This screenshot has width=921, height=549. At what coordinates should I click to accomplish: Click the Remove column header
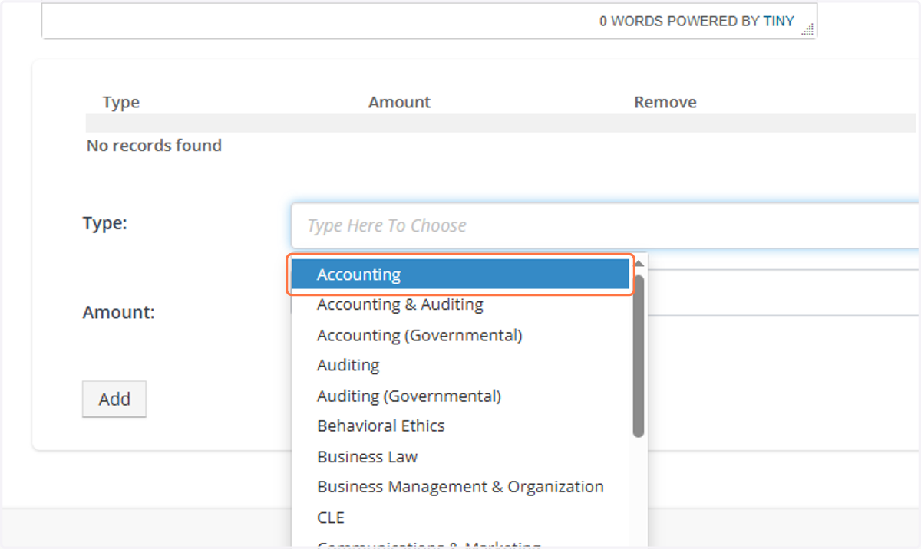tap(665, 102)
